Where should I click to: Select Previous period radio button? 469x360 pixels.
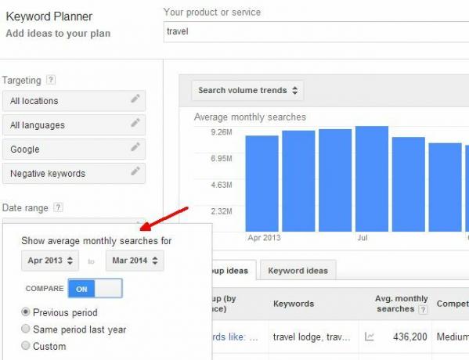click(26, 311)
